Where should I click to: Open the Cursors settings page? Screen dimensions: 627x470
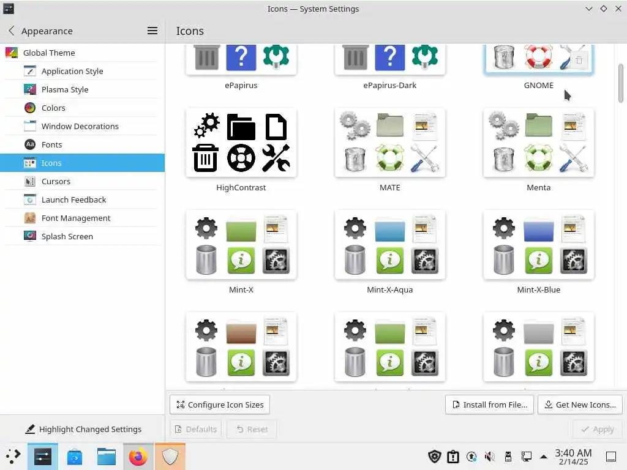point(83,181)
